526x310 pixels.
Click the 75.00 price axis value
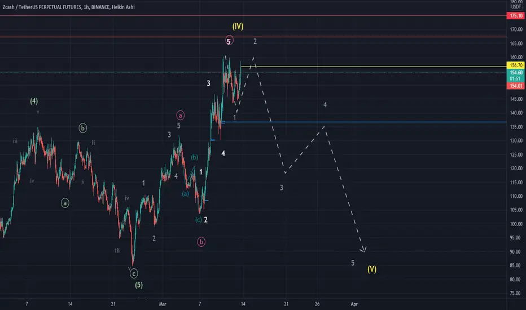[516, 293]
